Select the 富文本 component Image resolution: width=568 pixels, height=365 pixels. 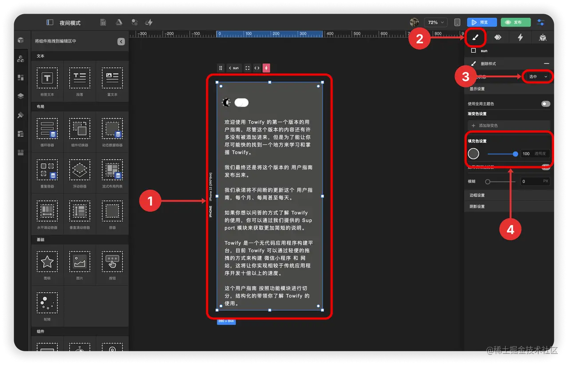click(x=112, y=81)
